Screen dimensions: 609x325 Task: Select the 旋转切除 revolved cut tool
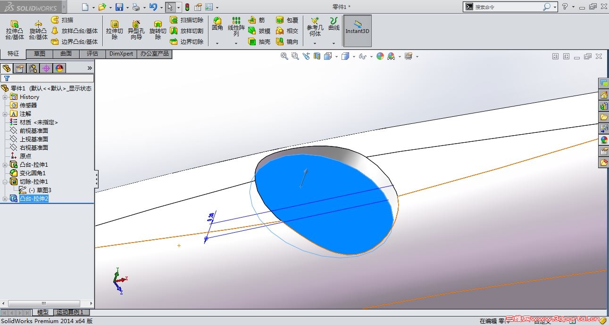pyautogui.click(x=158, y=31)
